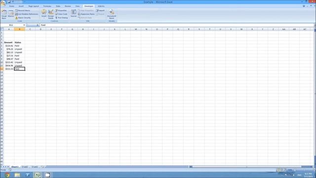Switch to Page Layout view in status bar

click(x=281, y=170)
